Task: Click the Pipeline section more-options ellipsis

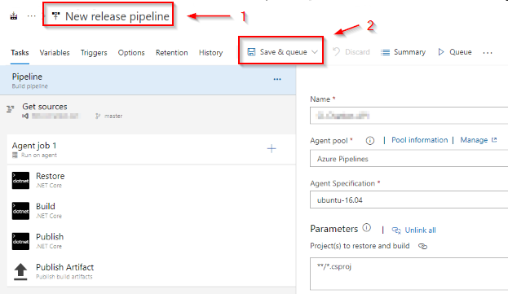Action: pyautogui.click(x=277, y=79)
